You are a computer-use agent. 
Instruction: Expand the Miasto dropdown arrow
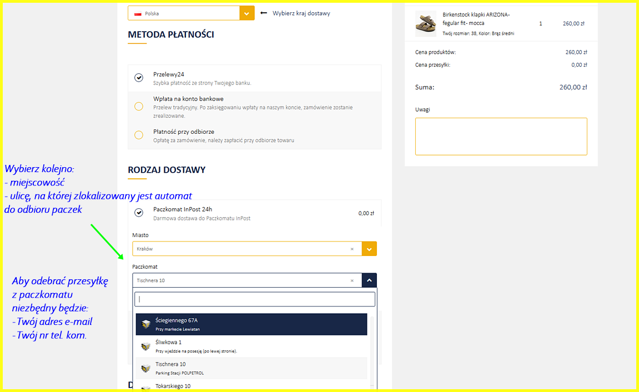point(369,249)
